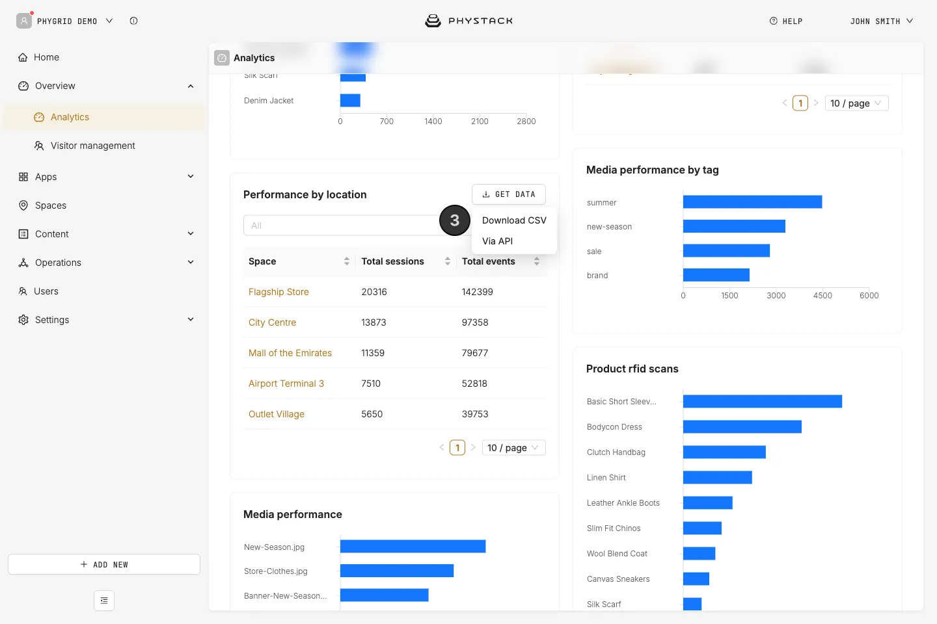937x624 pixels.
Task: Open the John Smith user dropdown
Action: [x=882, y=21]
